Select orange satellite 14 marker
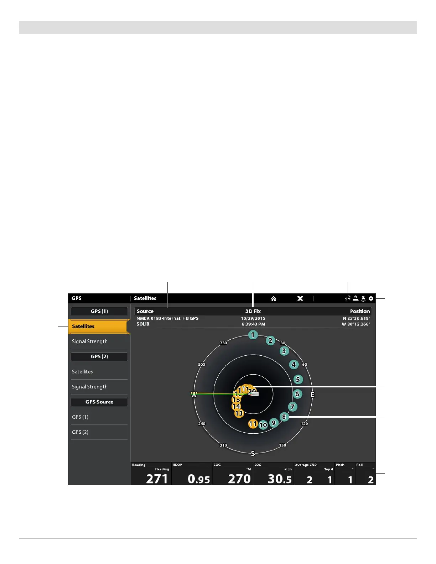436x564 pixels. pyautogui.click(x=237, y=406)
